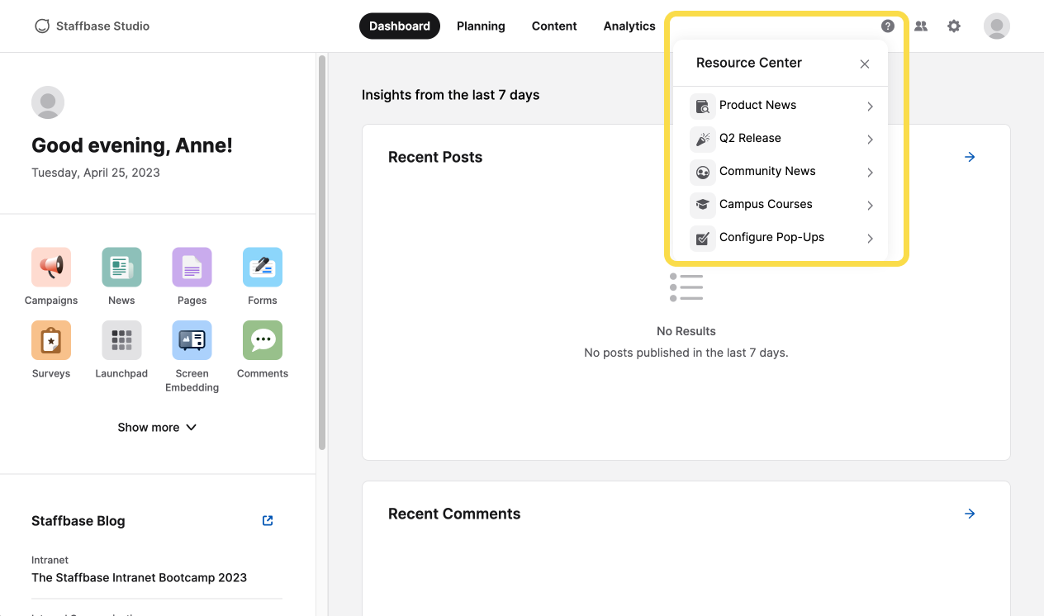Click the Product News icon
1044x616 pixels.
703,106
